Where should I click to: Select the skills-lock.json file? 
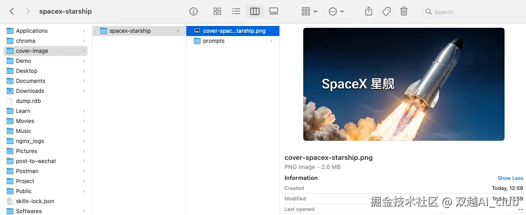click(46, 201)
